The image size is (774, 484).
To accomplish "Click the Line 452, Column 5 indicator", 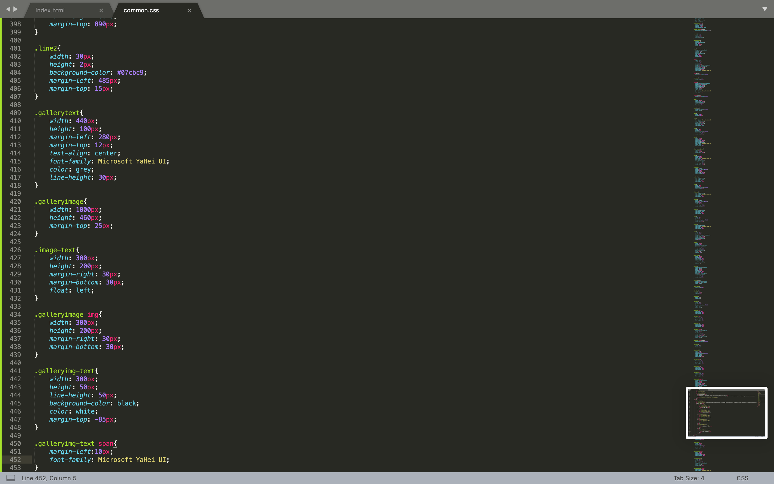I will coord(49,478).
